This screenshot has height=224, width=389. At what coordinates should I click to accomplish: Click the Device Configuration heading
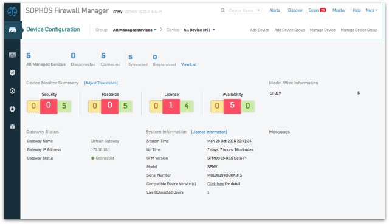tap(53, 29)
